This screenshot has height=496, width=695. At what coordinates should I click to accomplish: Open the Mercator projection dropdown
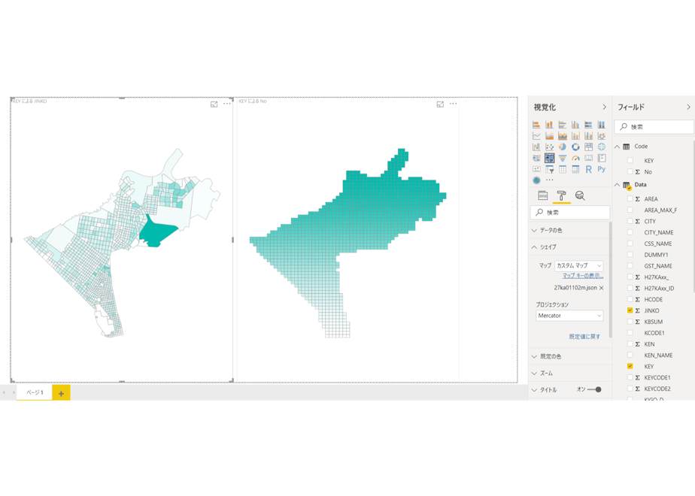pos(569,316)
